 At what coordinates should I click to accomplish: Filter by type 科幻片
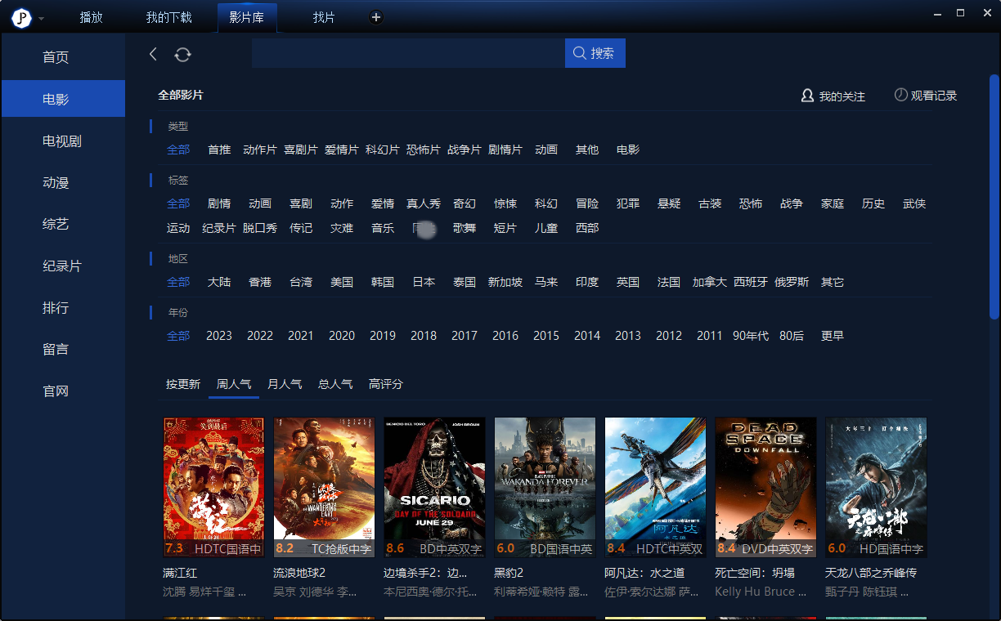pos(383,150)
